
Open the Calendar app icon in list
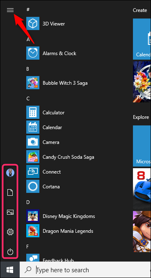click(33, 127)
